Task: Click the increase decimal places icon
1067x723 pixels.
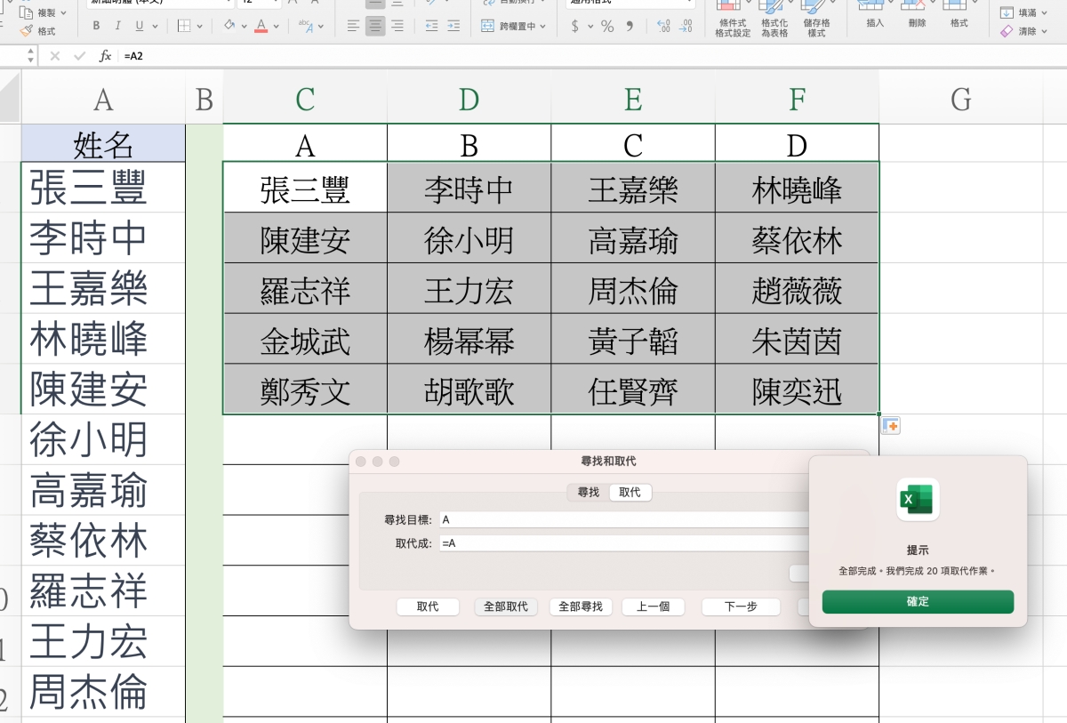Action: coord(662,26)
